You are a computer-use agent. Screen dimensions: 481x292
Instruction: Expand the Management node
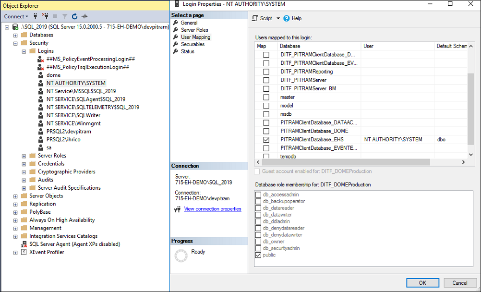(15, 229)
